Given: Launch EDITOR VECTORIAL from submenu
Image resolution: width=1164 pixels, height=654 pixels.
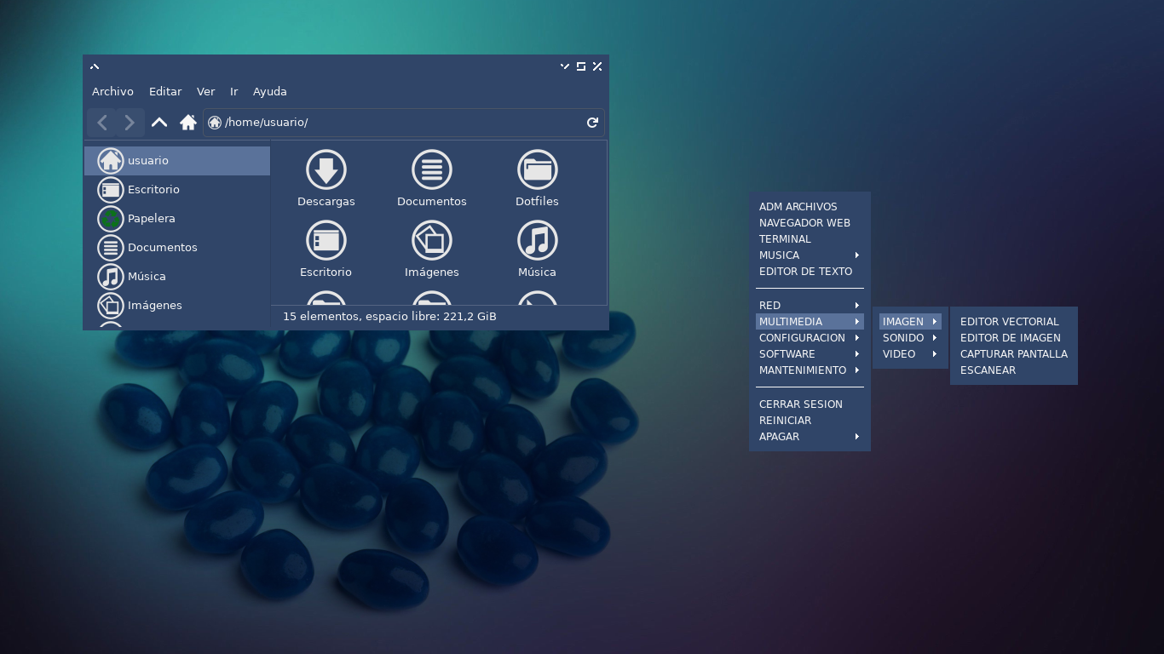Looking at the screenshot, I should [x=1014, y=322].
